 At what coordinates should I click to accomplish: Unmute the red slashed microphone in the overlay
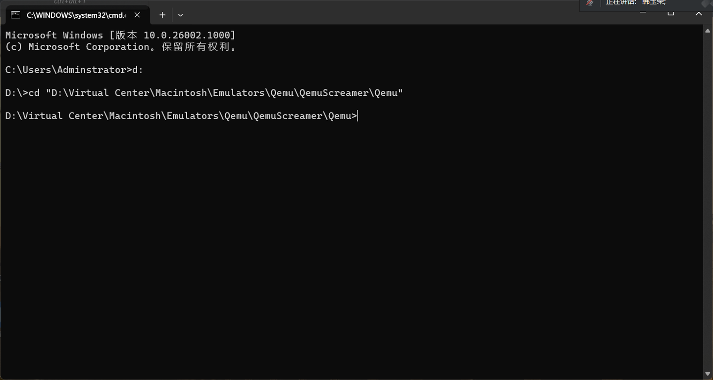click(x=589, y=3)
